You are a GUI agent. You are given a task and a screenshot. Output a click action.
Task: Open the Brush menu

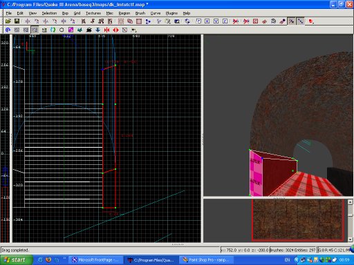point(140,13)
